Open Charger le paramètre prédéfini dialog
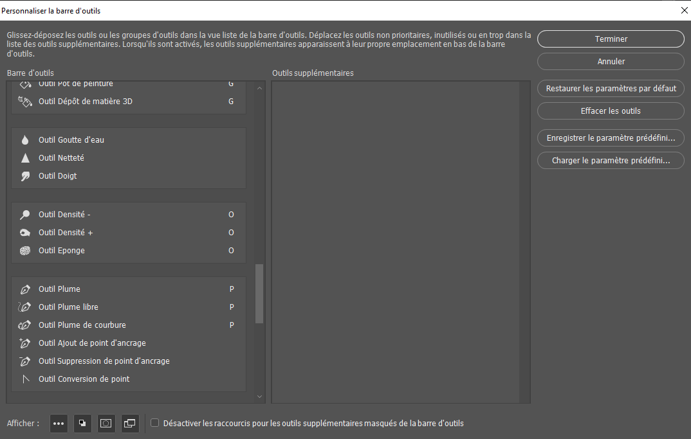 point(611,161)
